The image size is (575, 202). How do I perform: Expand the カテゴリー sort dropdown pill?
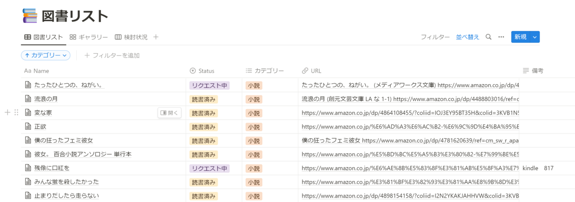[x=46, y=56]
